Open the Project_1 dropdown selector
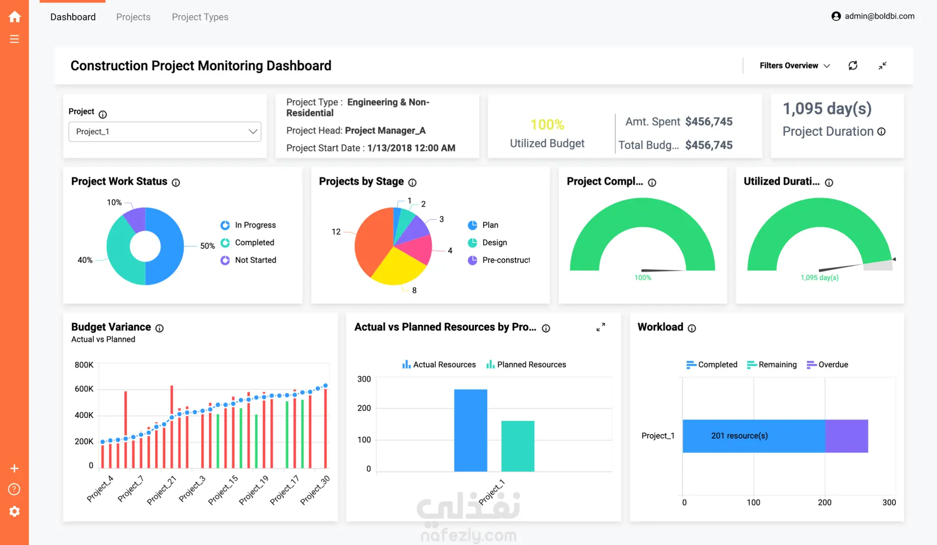This screenshot has width=937, height=545. [x=165, y=132]
